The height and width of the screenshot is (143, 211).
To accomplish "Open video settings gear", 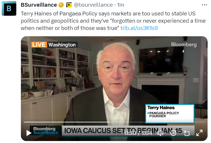I will pyautogui.click(x=173, y=133).
